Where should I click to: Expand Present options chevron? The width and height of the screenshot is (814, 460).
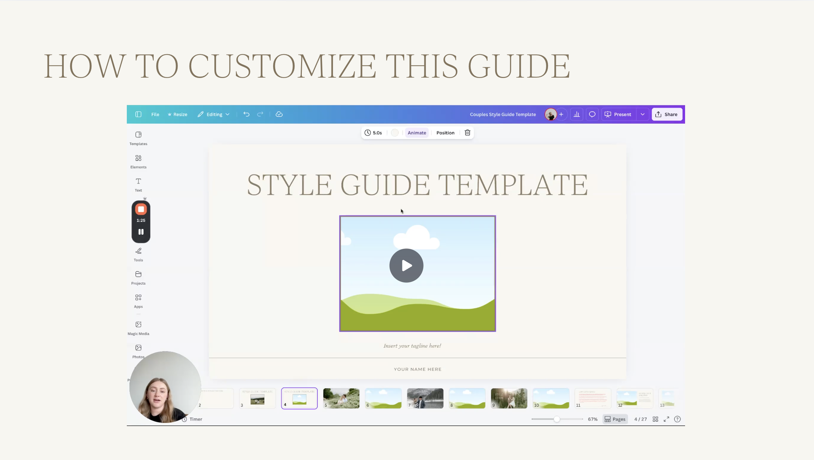tap(642, 114)
